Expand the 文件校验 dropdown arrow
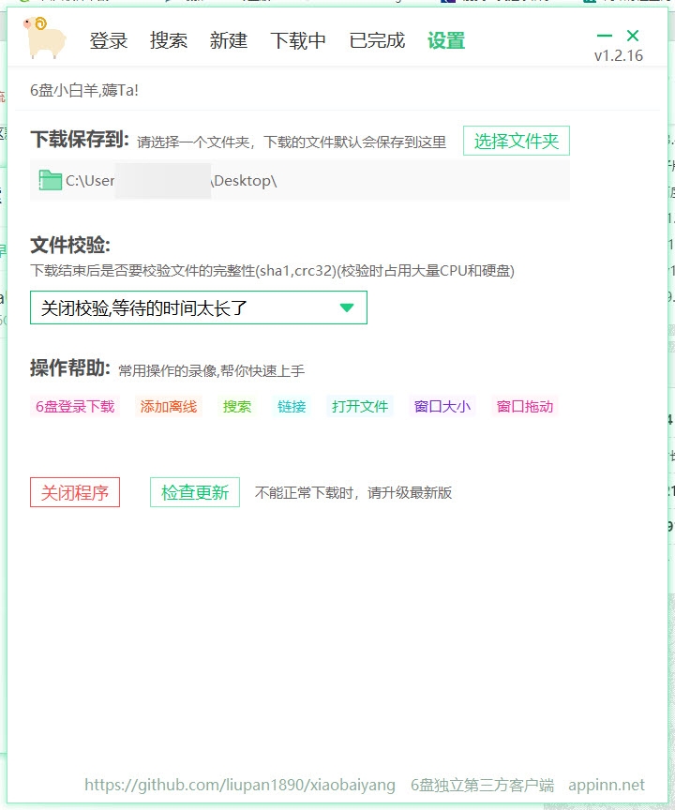675x810 pixels. (x=346, y=307)
